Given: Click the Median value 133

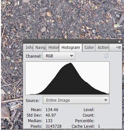Looking at the screenshot, I should click(49, 121).
